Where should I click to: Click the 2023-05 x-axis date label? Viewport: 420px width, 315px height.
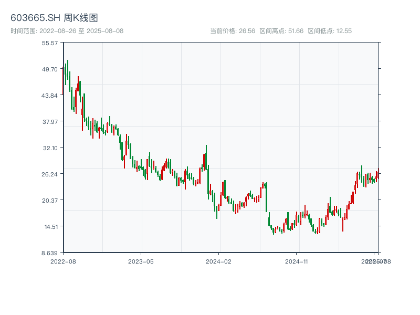click(x=141, y=261)
